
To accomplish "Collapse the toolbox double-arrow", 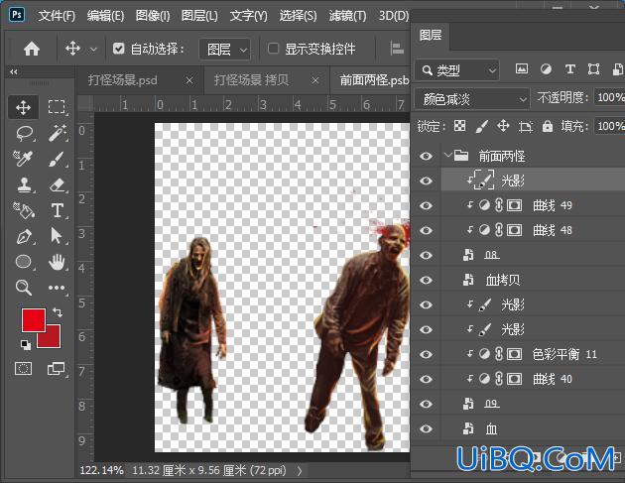I will pos(14,71).
